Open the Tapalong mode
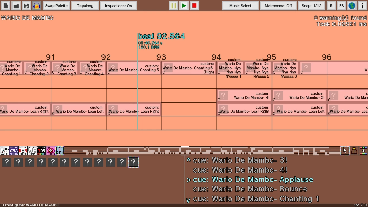This screenshot has width=368, height=207. (x=85, y=6)
